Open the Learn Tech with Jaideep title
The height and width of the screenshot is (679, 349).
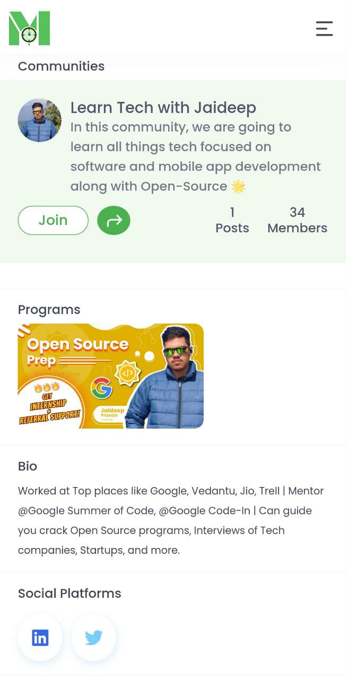(163, 108)
